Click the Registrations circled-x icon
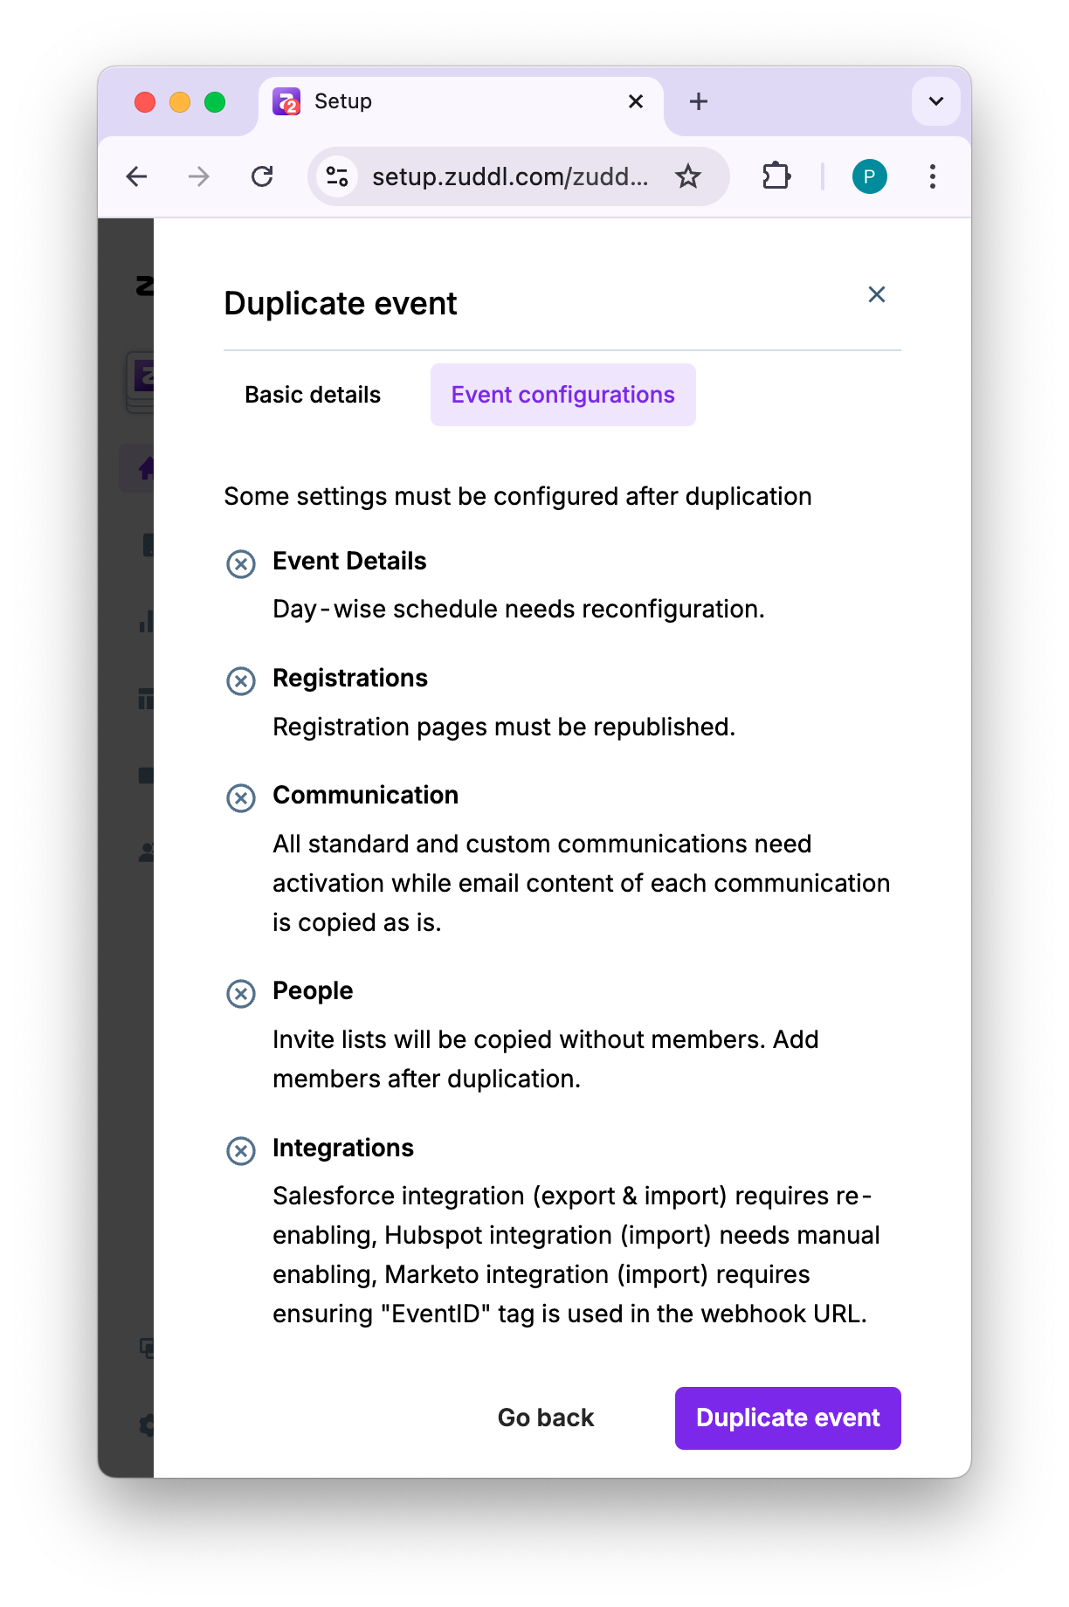Viewport: 1069px width, 1607px height. [241, 681]
